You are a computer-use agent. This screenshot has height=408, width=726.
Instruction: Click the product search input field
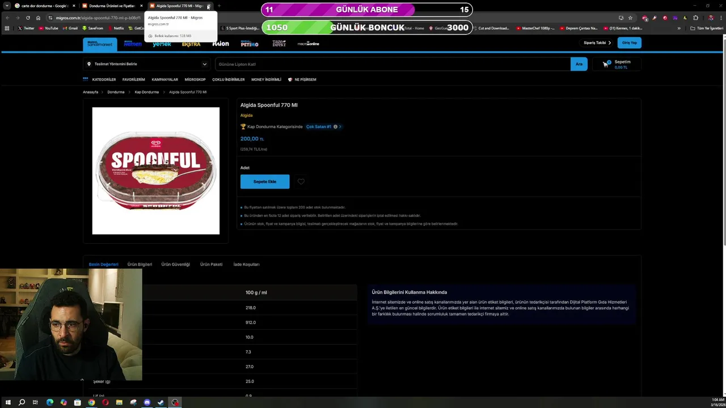click(392, 64)
